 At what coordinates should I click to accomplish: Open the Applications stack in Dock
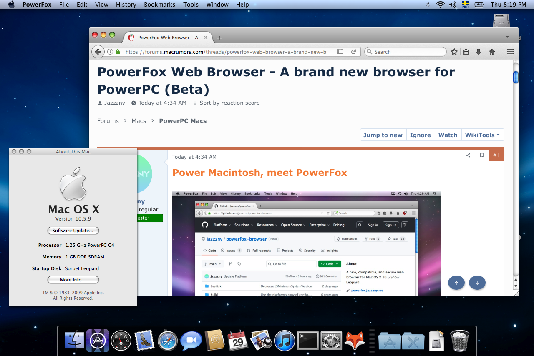pos(390,341)
